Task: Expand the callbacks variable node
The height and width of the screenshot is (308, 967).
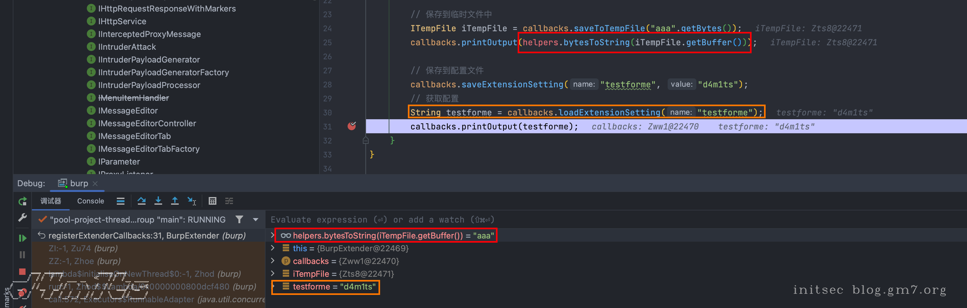Action: tap(273, 261)
